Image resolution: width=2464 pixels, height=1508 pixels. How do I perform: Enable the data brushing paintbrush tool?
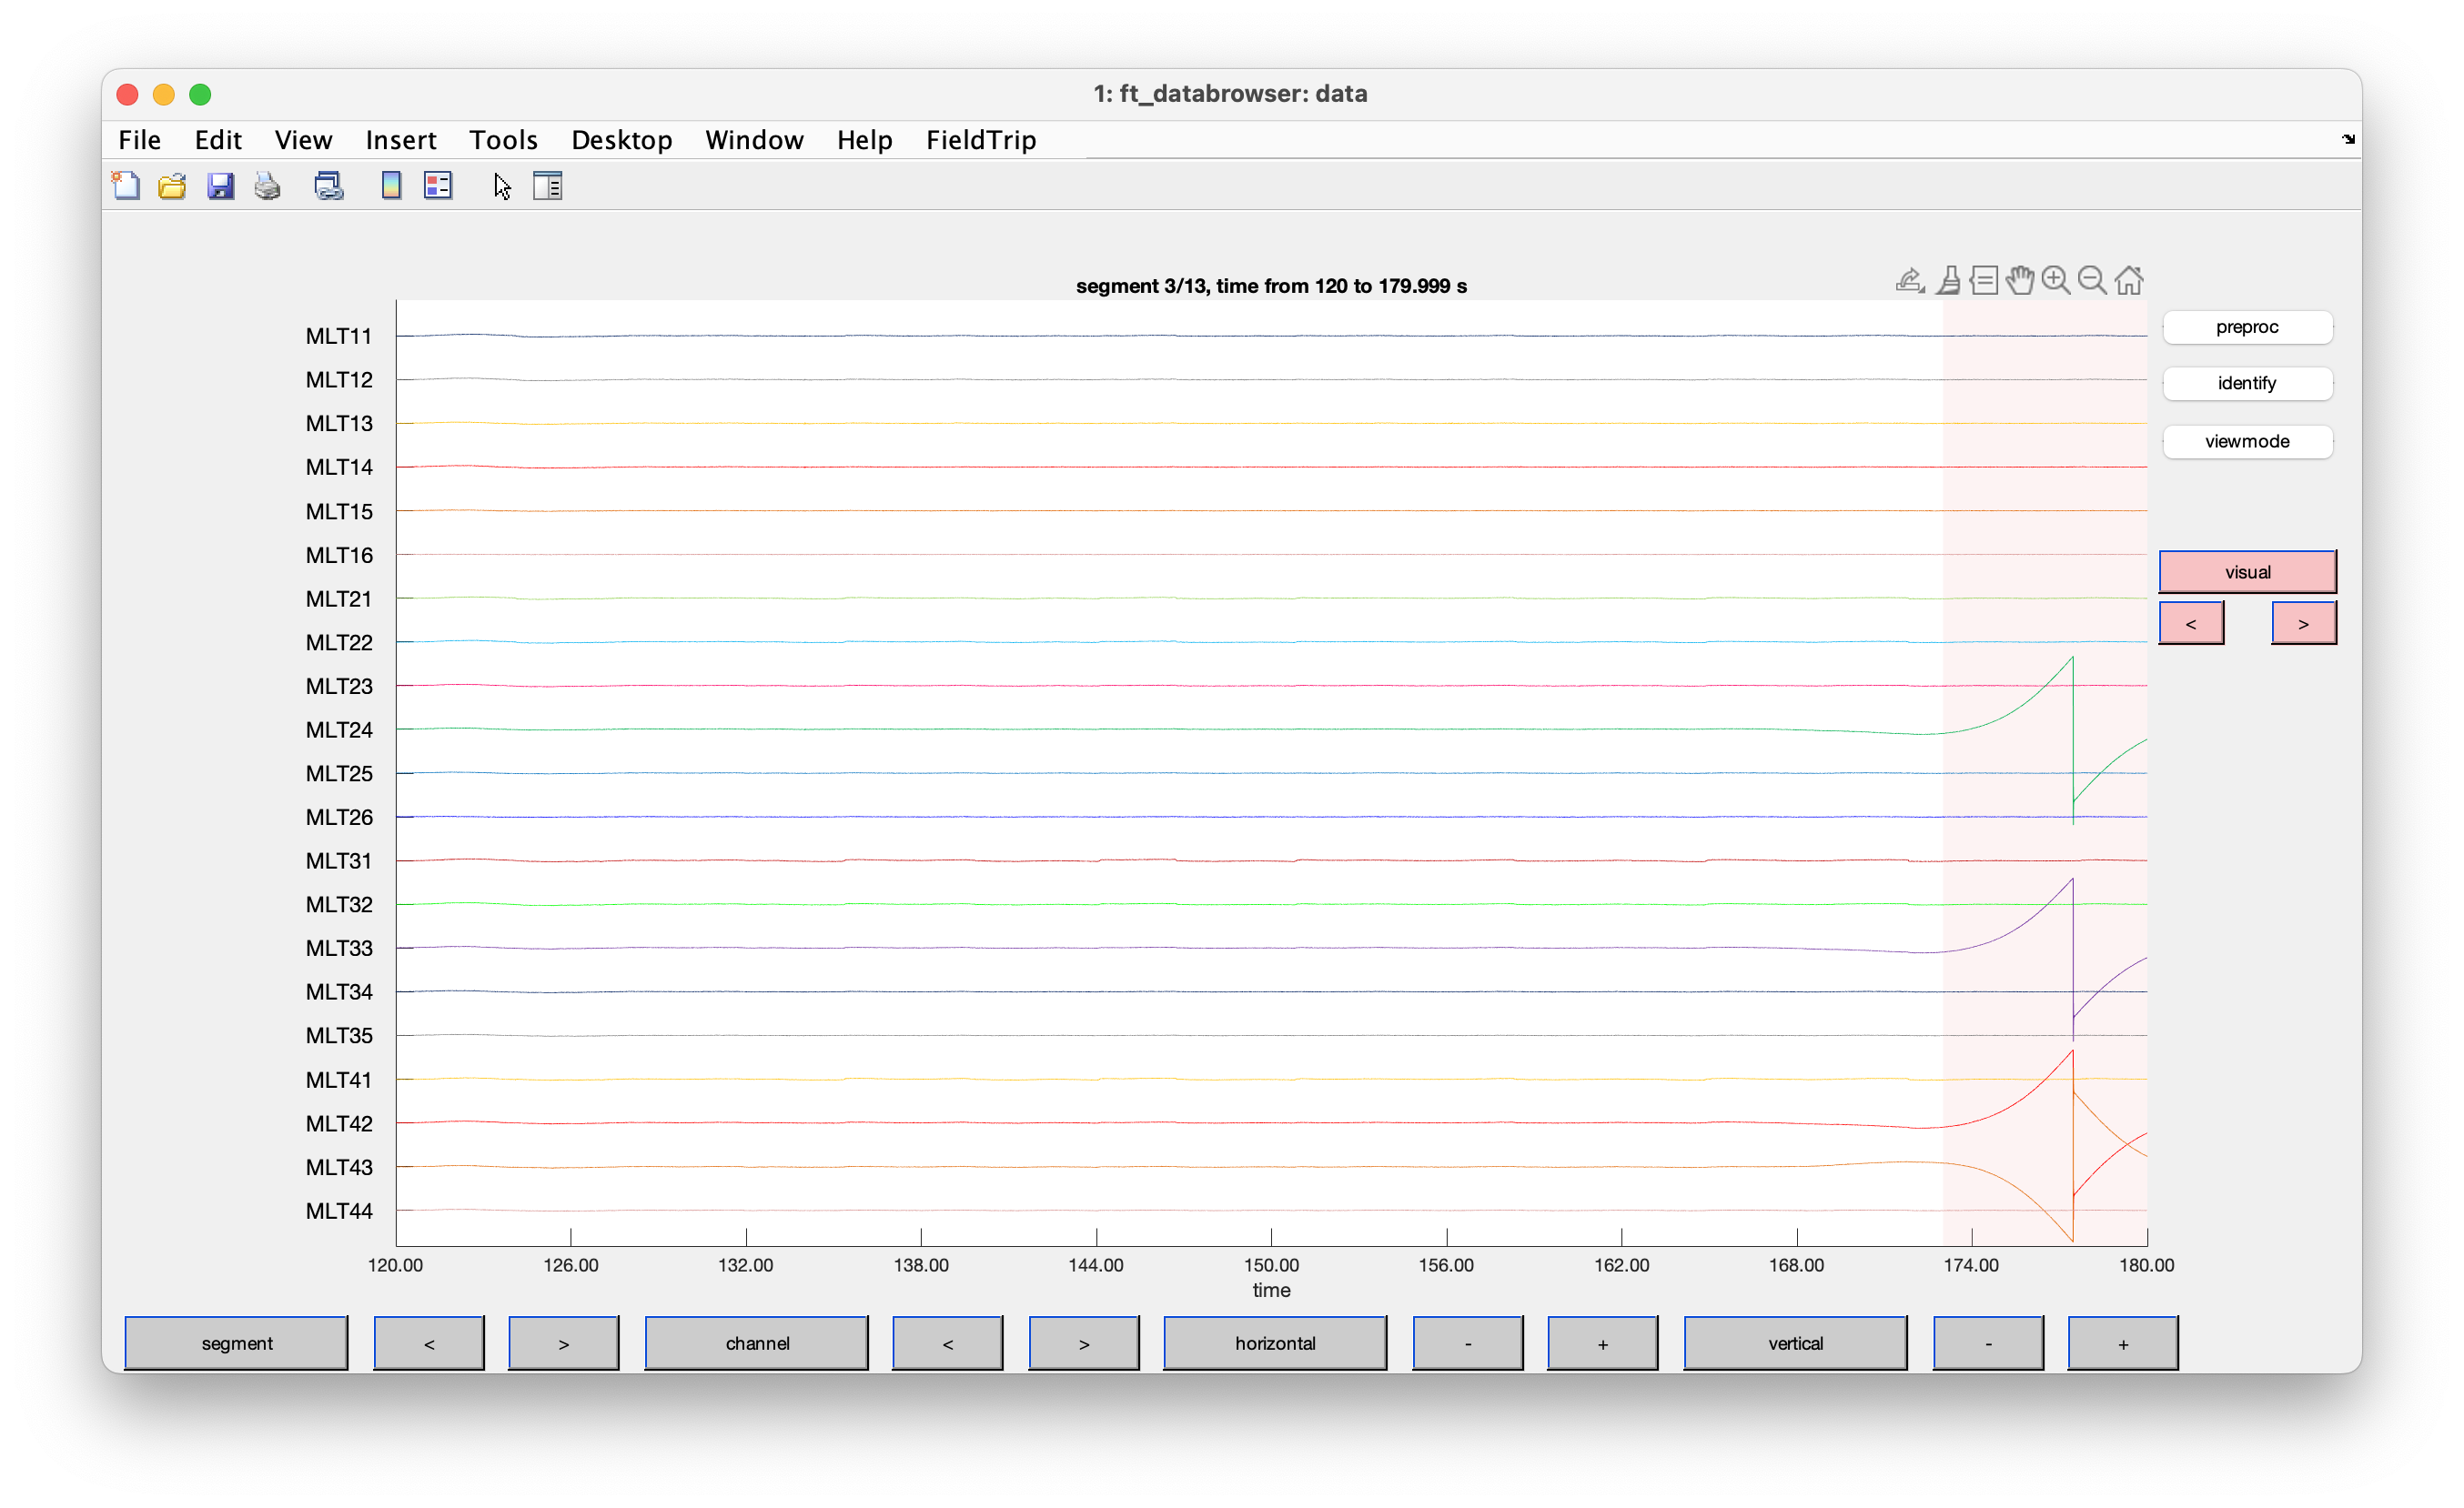[x=1947, y=281]
